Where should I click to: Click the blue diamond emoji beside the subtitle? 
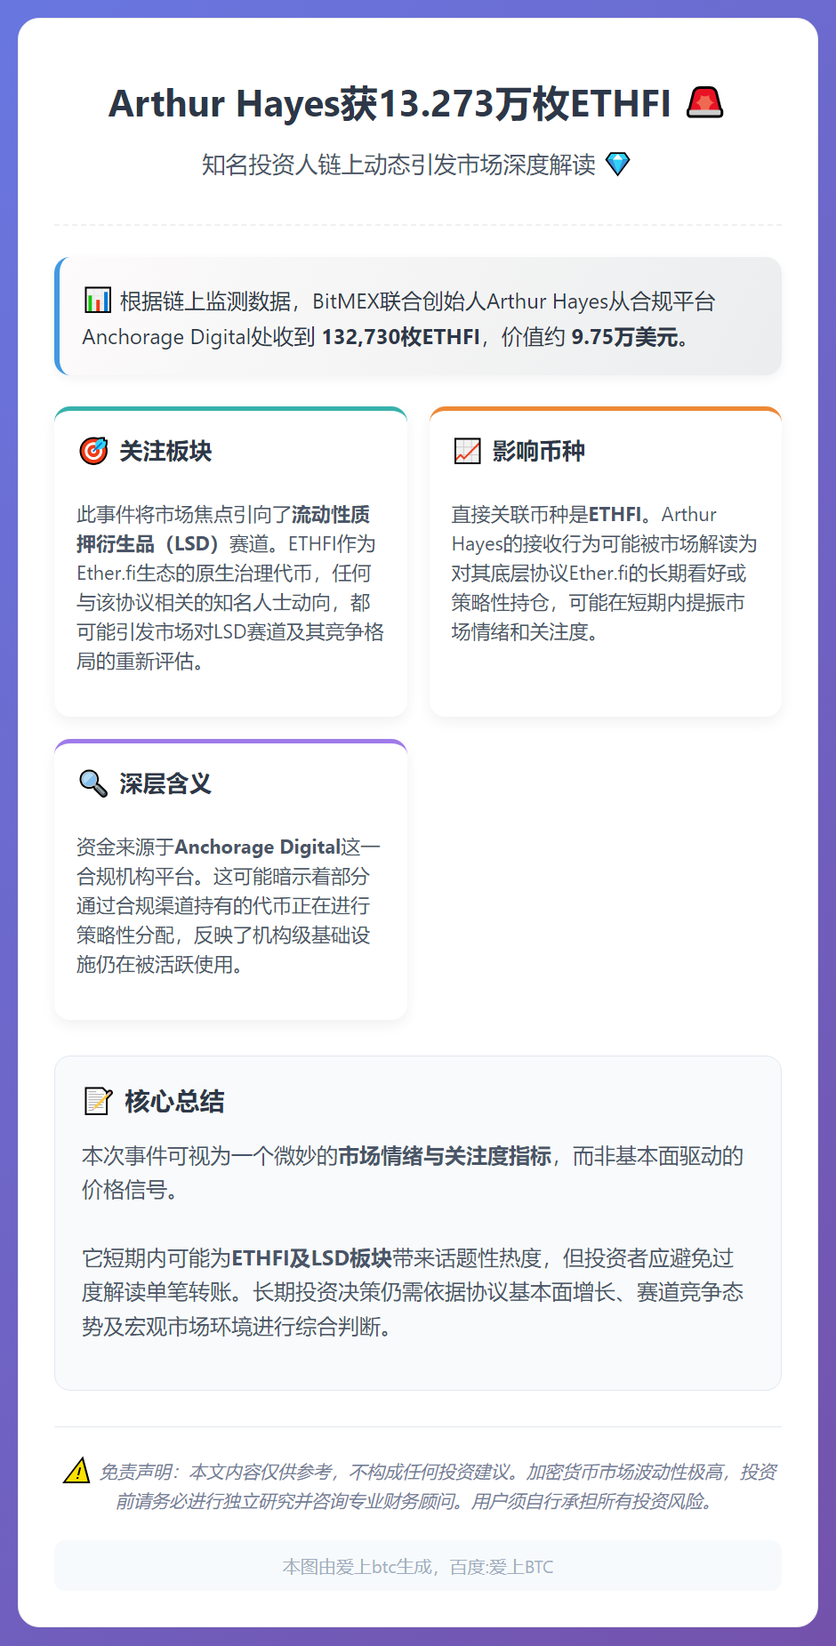point(617,165)
